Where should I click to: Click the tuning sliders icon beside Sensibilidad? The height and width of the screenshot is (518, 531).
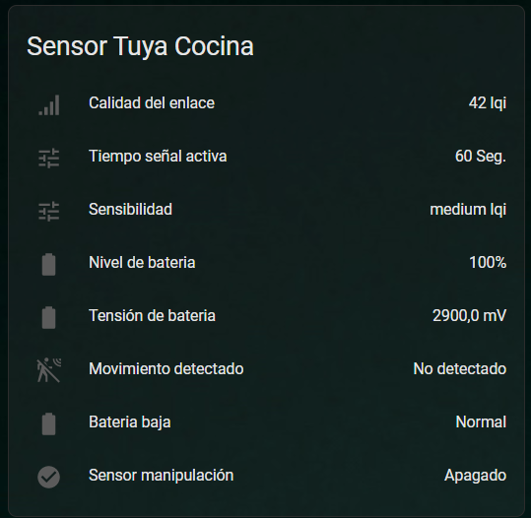[x=49, y=212]
